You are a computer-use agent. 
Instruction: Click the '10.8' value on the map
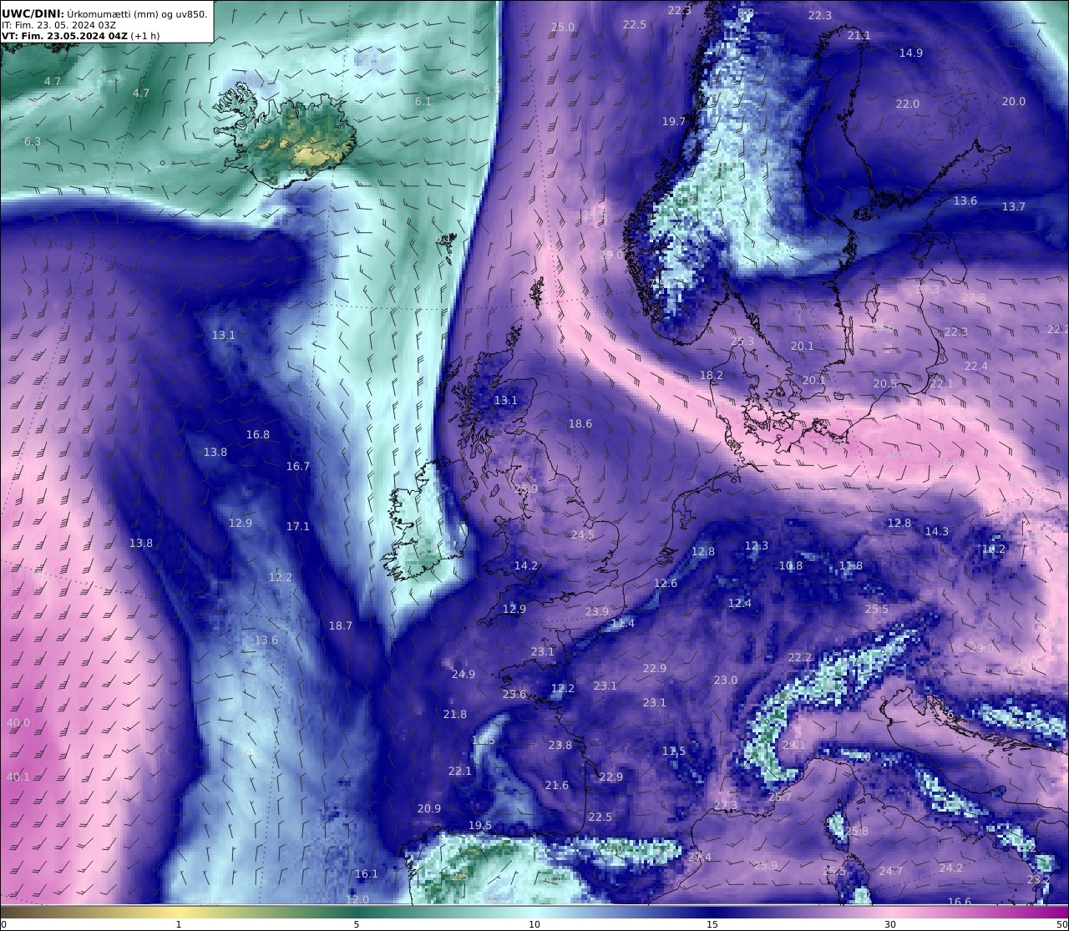click(x=790, y=566)
